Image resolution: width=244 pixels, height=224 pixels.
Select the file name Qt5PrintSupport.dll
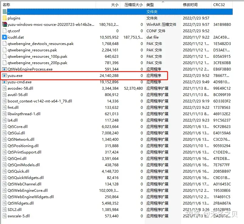click(24, 152)
